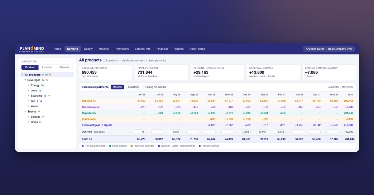Expand the Tea tree node
The image size is (374, 195).
(29, 101)
